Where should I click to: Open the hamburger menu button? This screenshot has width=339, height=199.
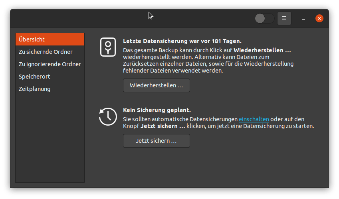coord(284,18)
